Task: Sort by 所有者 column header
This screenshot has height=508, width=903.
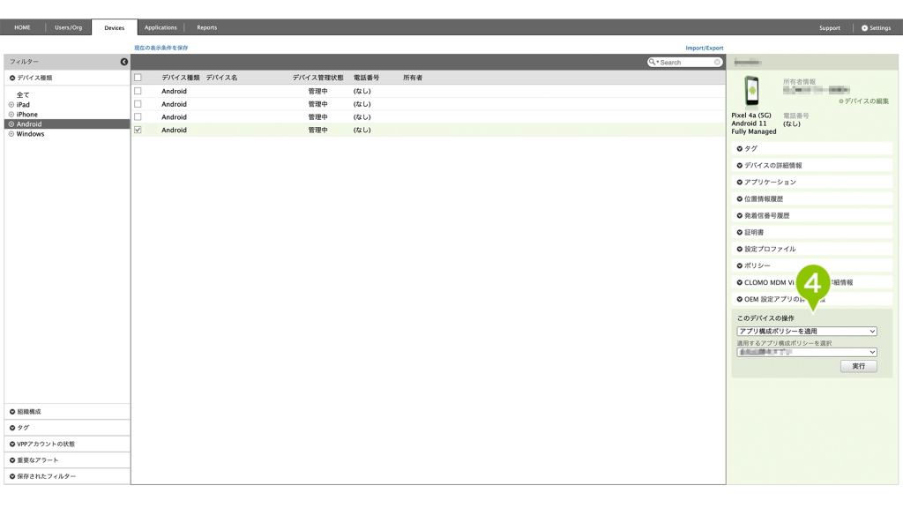Action: click(413, 78)
